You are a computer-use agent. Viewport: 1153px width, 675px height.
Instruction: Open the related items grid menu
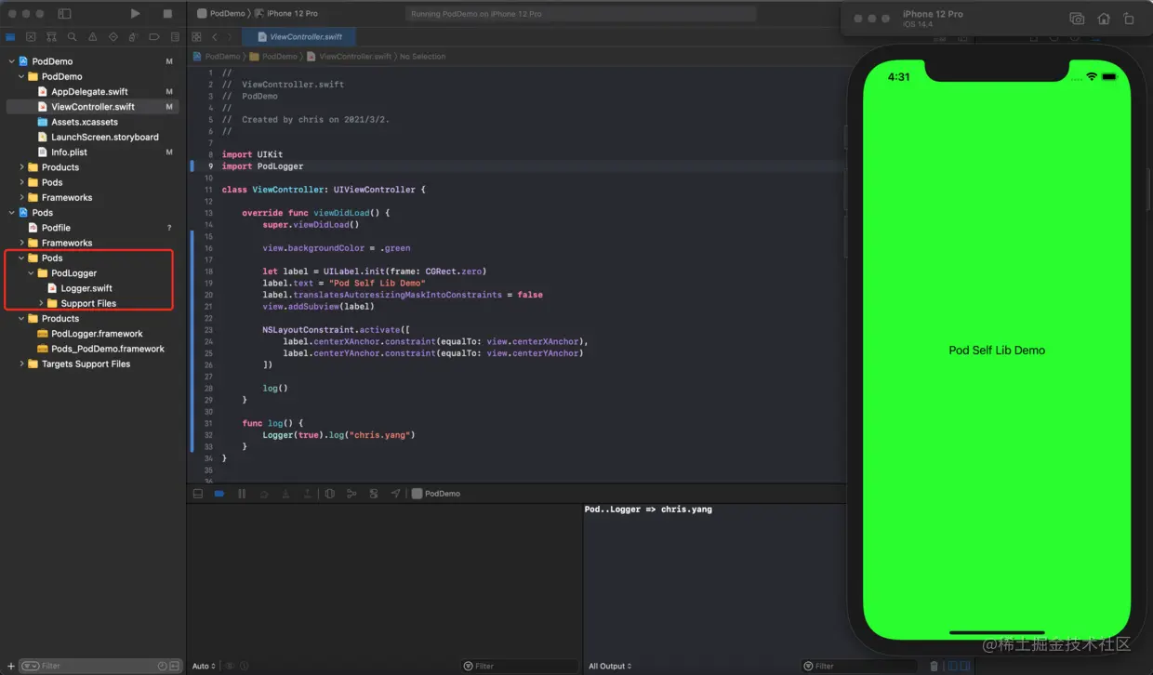point(196,37)
